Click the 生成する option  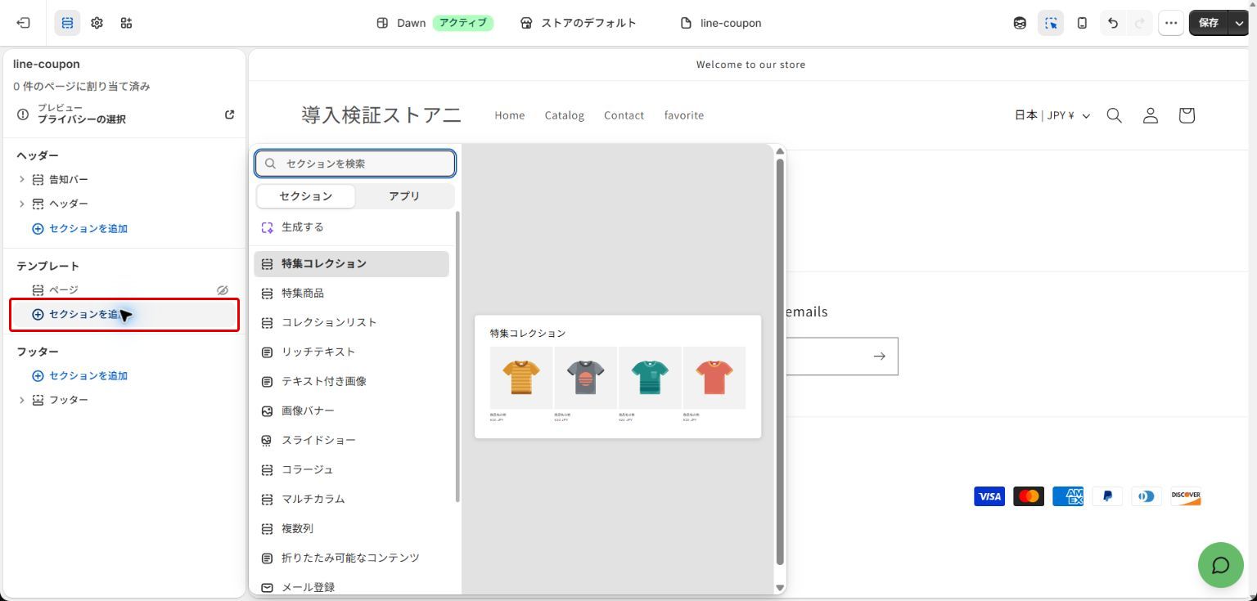click(x=351, y=227)
